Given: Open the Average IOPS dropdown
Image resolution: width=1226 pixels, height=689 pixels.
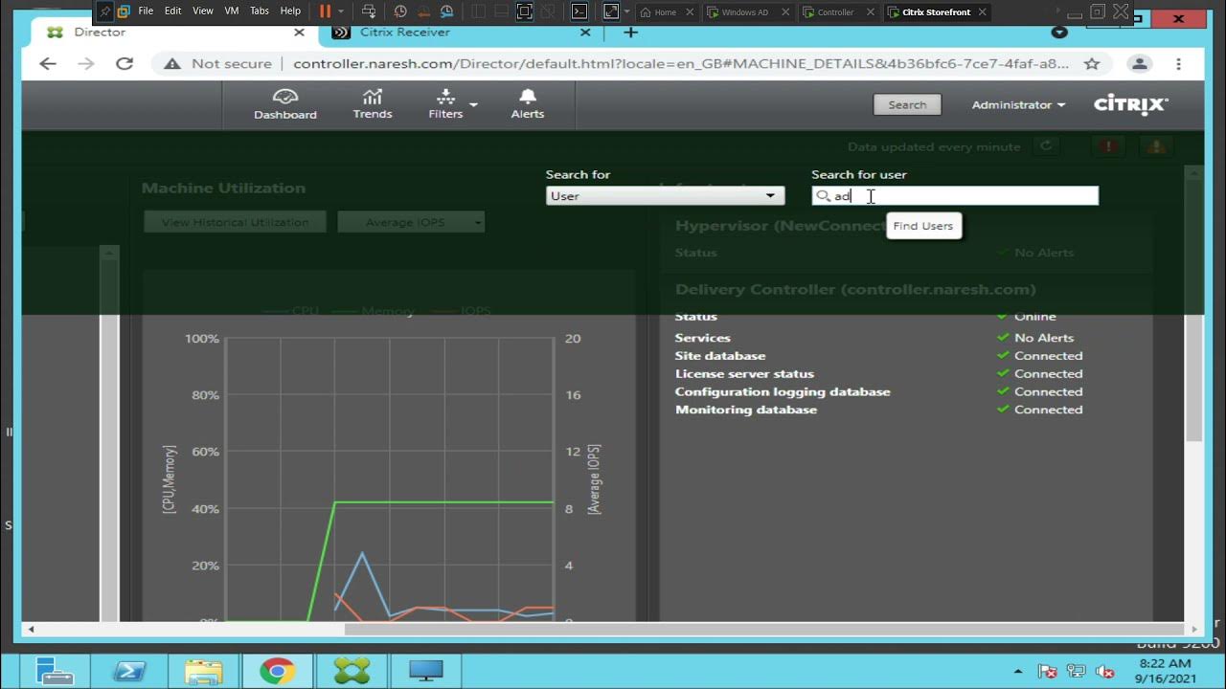Looking at the screenshot, I should pos(411,222).
